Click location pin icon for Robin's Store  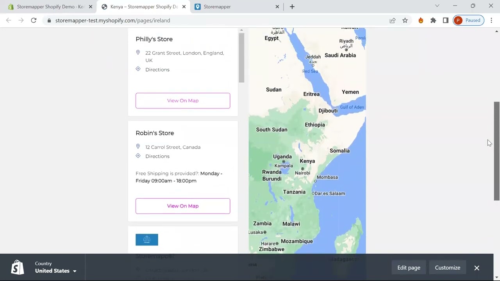(138, 146)
